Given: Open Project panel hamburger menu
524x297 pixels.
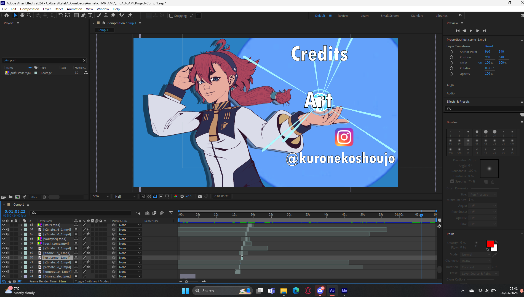Looking at the screenshot, I should (x=18, y=23).
